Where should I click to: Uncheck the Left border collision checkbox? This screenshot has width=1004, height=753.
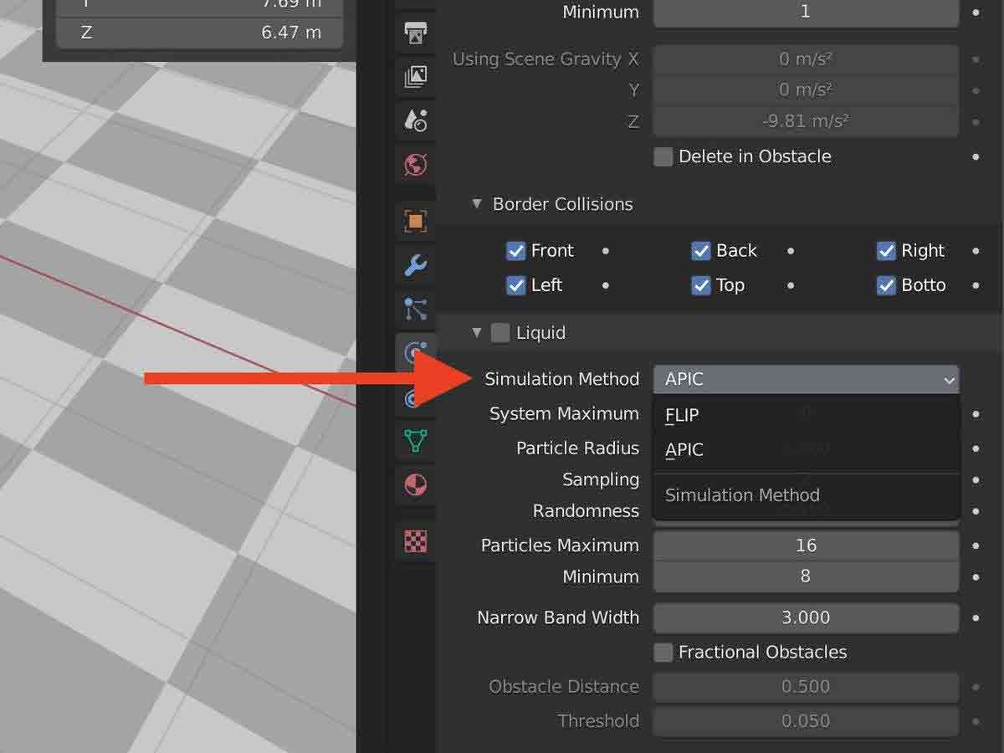click(x=516, y=285)
